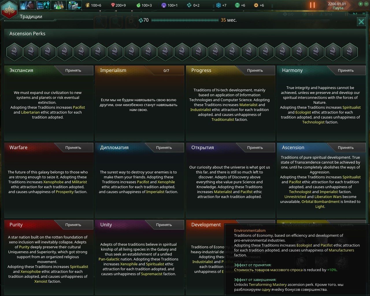Image resolution: width=370 pixels, height=296 pixels.
Task: Select the Открытия tradition title
Action: point(203,147)
